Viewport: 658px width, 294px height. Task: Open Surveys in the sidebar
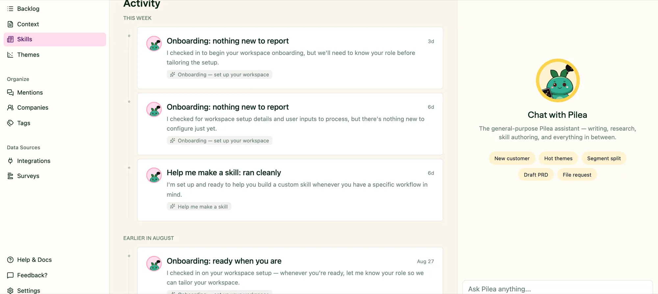(55, 176)
